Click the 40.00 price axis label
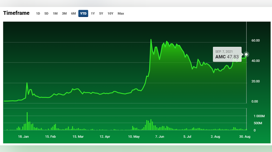Viewport: 272px width, 152px height. tap(256, 61)
